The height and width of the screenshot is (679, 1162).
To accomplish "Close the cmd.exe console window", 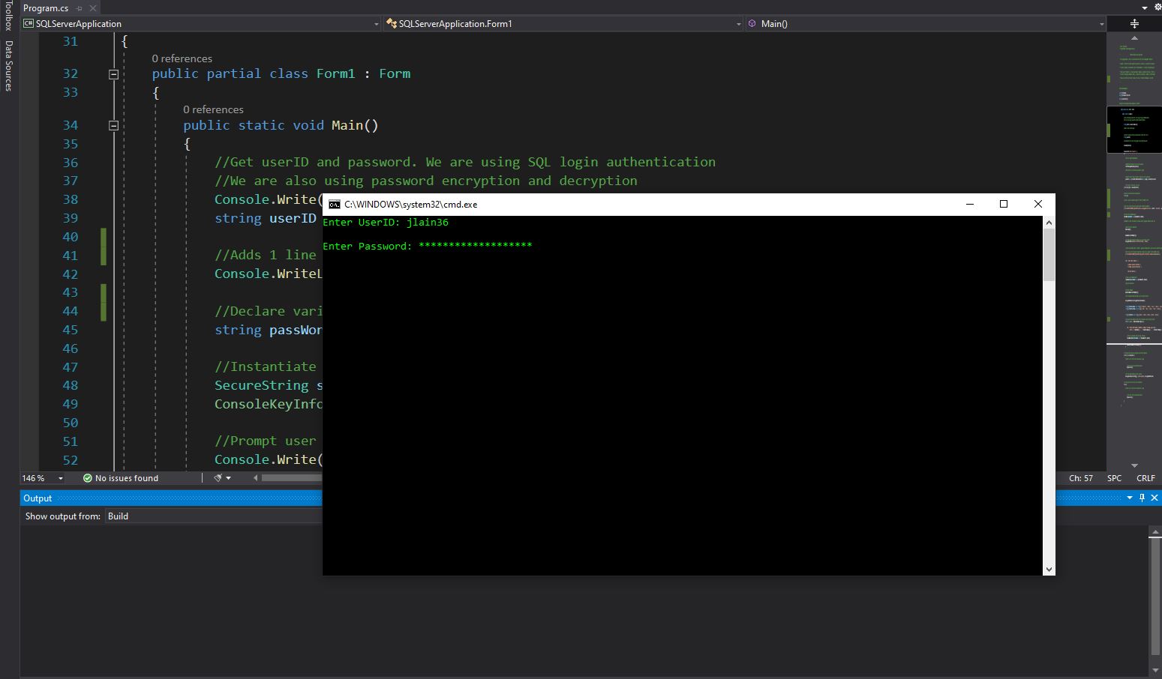I will [1038, 205].
